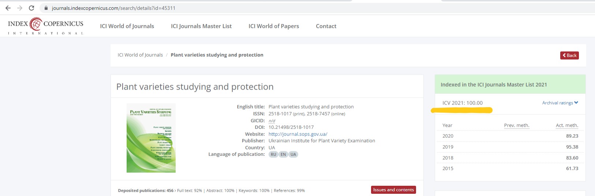Screen dimensions: 595x196
Task: Open ICI Journals Master List menu
Action: [201, 26]
